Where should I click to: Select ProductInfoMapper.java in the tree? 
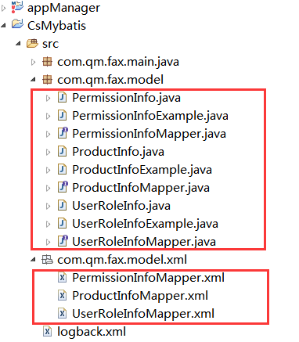click(141, 188)
